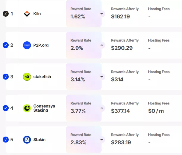The height and width of the screenshot is (155, 182).
Task: Click the badge icon beside rank 1
Action: (5, 14)
